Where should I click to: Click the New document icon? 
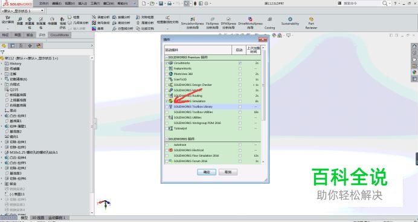tap(144, 4)
